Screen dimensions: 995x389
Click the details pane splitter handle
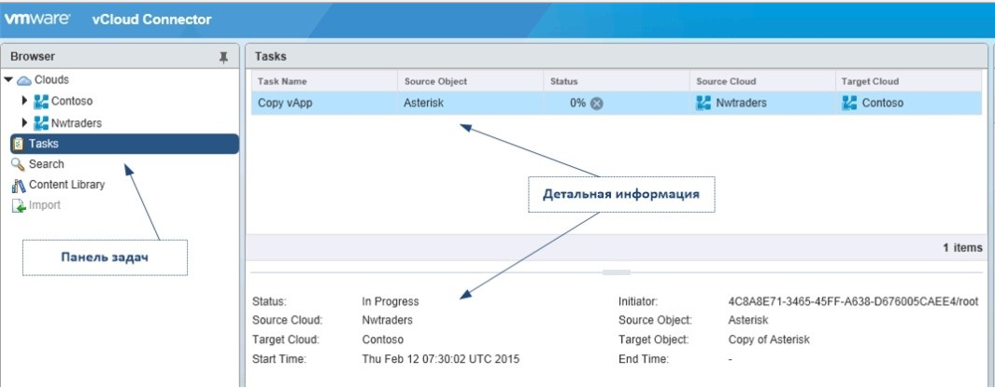[x=617, y=272]
